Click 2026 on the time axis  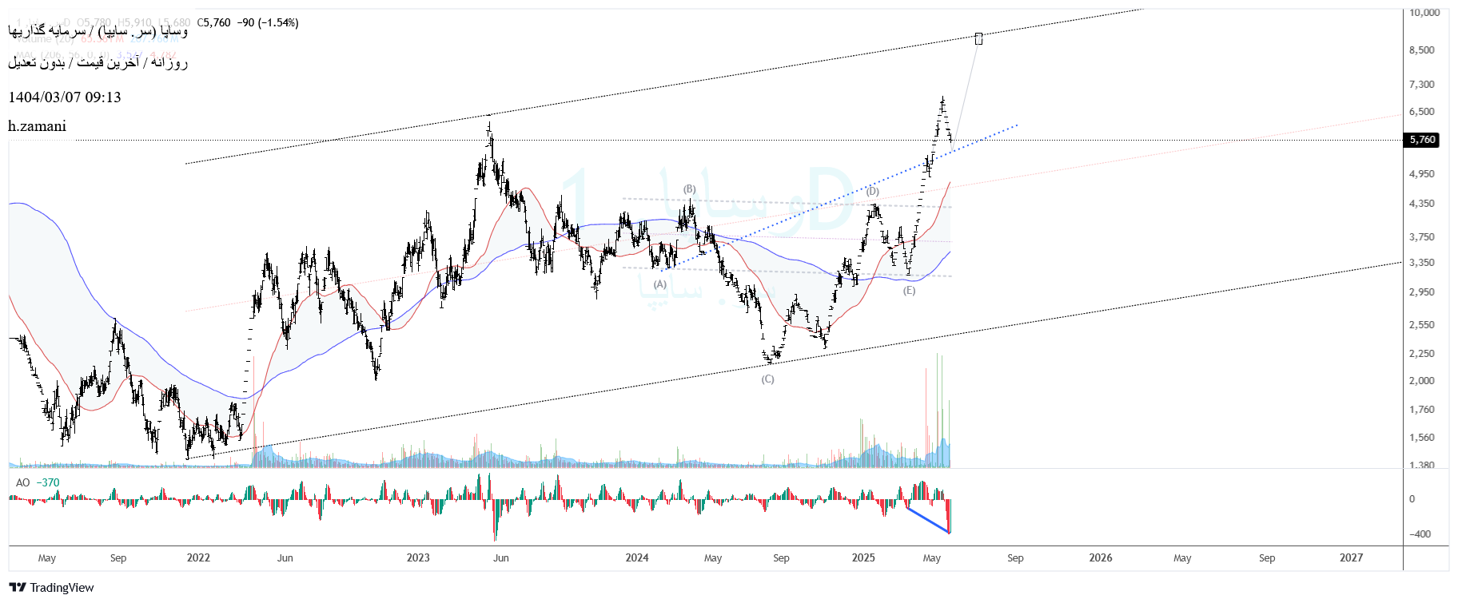coord(1100,557)
